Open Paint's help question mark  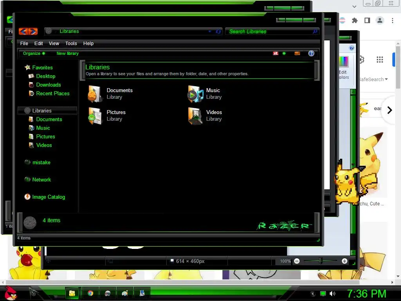(352, 48)
